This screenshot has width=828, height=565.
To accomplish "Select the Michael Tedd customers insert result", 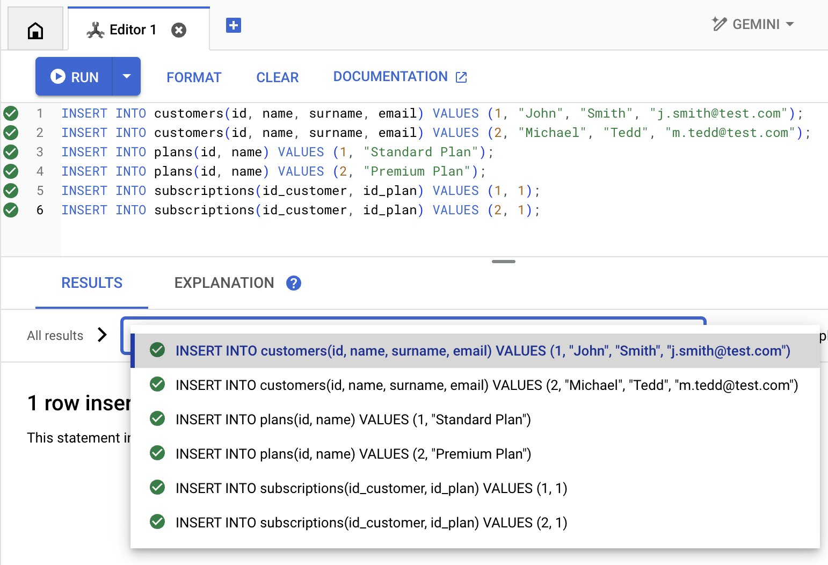I will point(486,385).
